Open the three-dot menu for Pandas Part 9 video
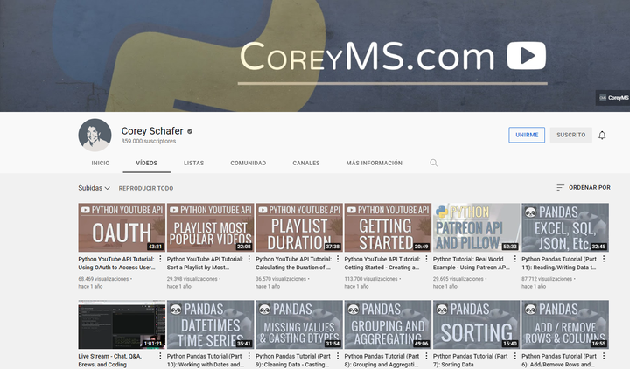 click(x=338, y=356)
